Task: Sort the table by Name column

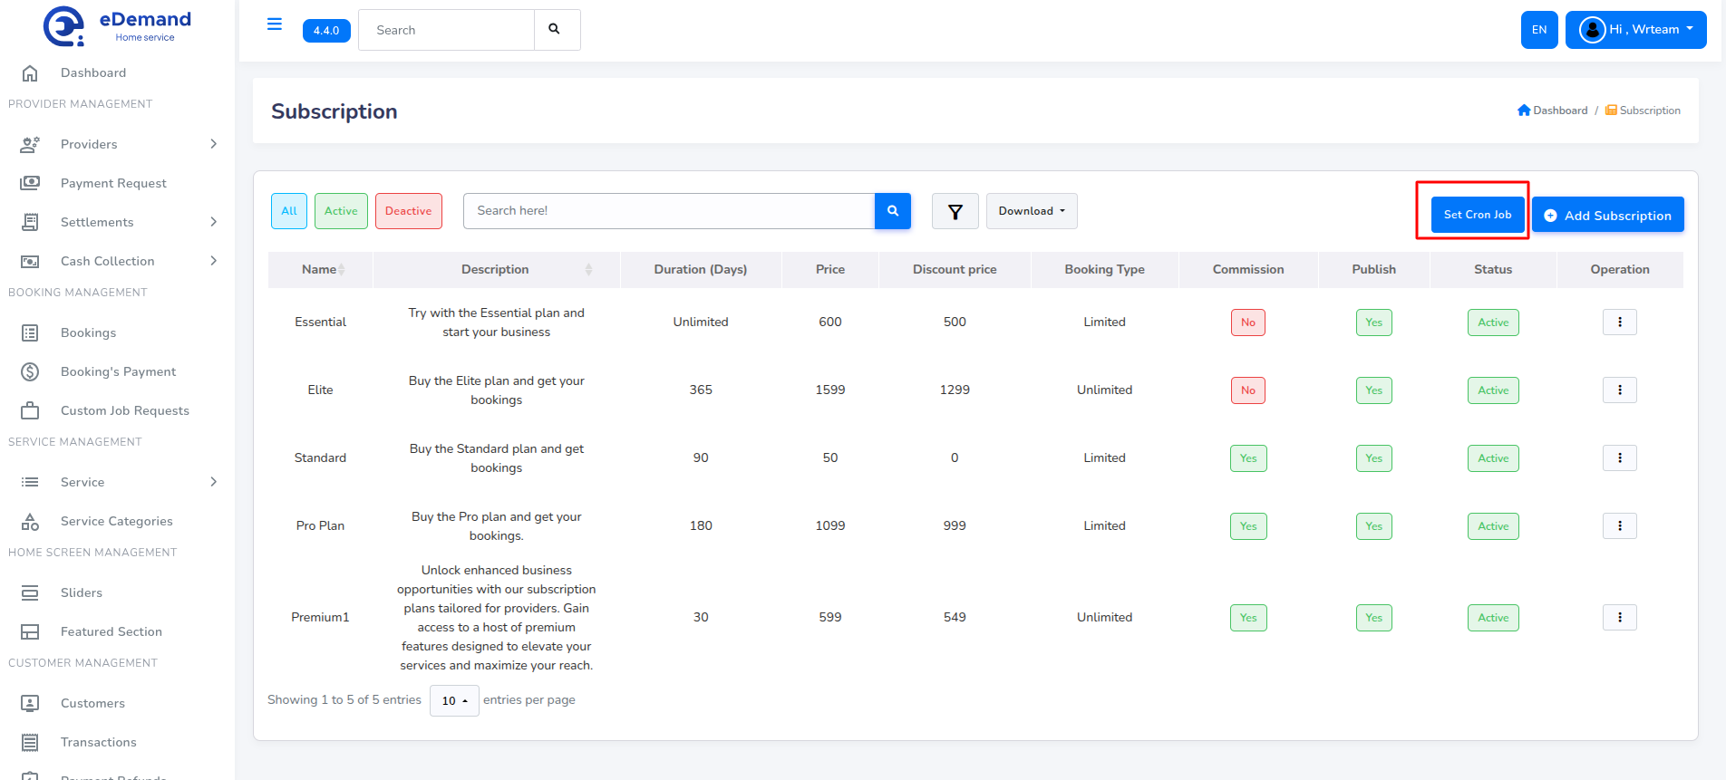Action: (x=321, y=270)
